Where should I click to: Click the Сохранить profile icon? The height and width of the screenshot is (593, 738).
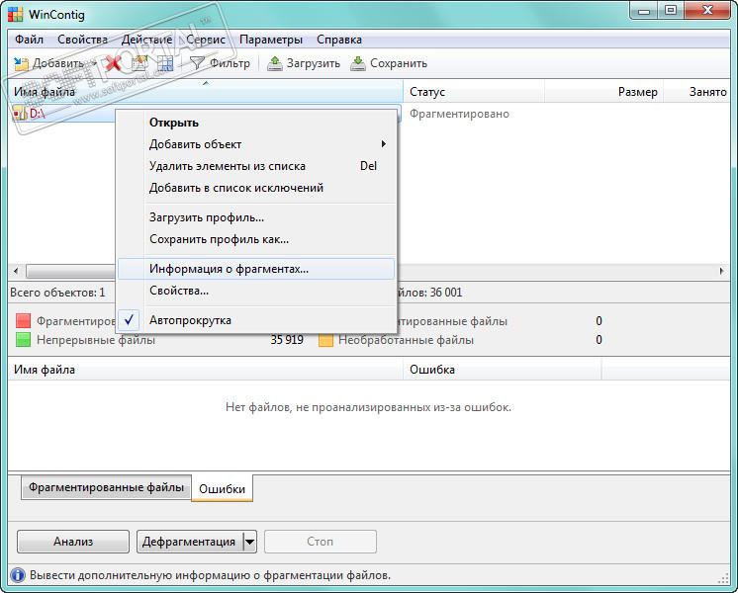point(358,63)
